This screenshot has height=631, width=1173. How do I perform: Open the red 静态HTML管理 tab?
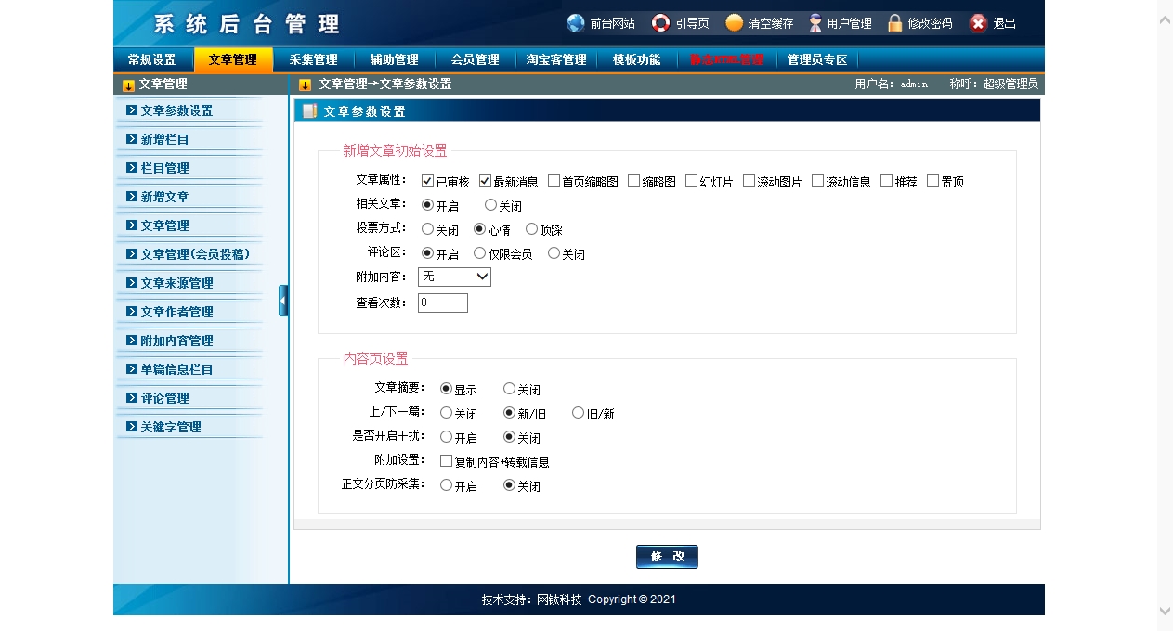[726, 59]
